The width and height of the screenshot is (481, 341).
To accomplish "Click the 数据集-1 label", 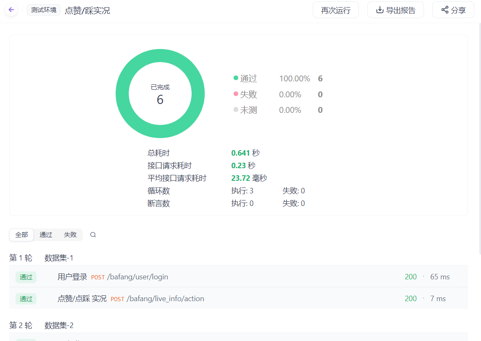I will pyautogui.click(x=59, y=258).
